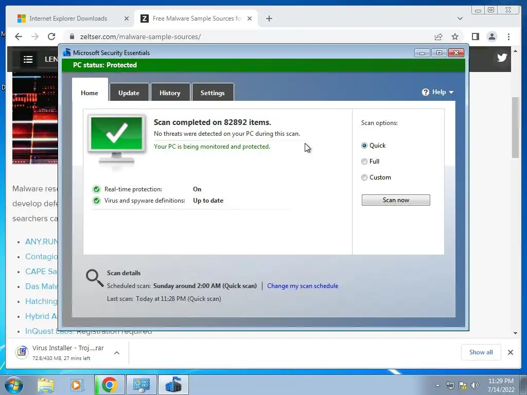Click Microsoft Security Essentials title bar icon
Screen dimensions: 527x395
point(67,52)
